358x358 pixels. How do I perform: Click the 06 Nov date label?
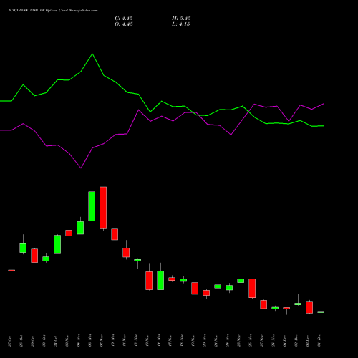pos(90,340)
